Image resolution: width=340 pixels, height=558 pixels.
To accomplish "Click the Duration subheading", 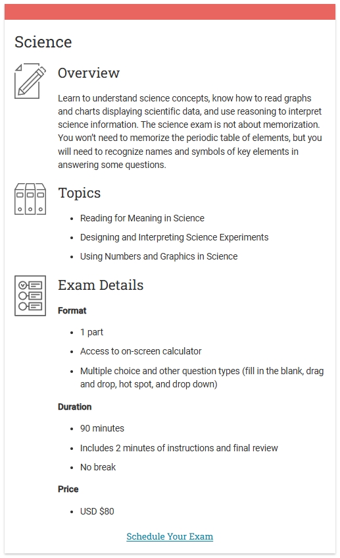I will [74, 406].
